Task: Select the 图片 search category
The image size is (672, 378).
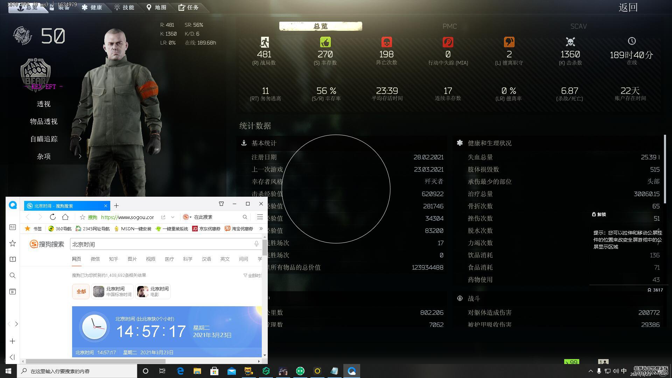Action: pos(132,259)
